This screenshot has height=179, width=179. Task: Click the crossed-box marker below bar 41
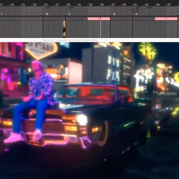click(135, 11)
